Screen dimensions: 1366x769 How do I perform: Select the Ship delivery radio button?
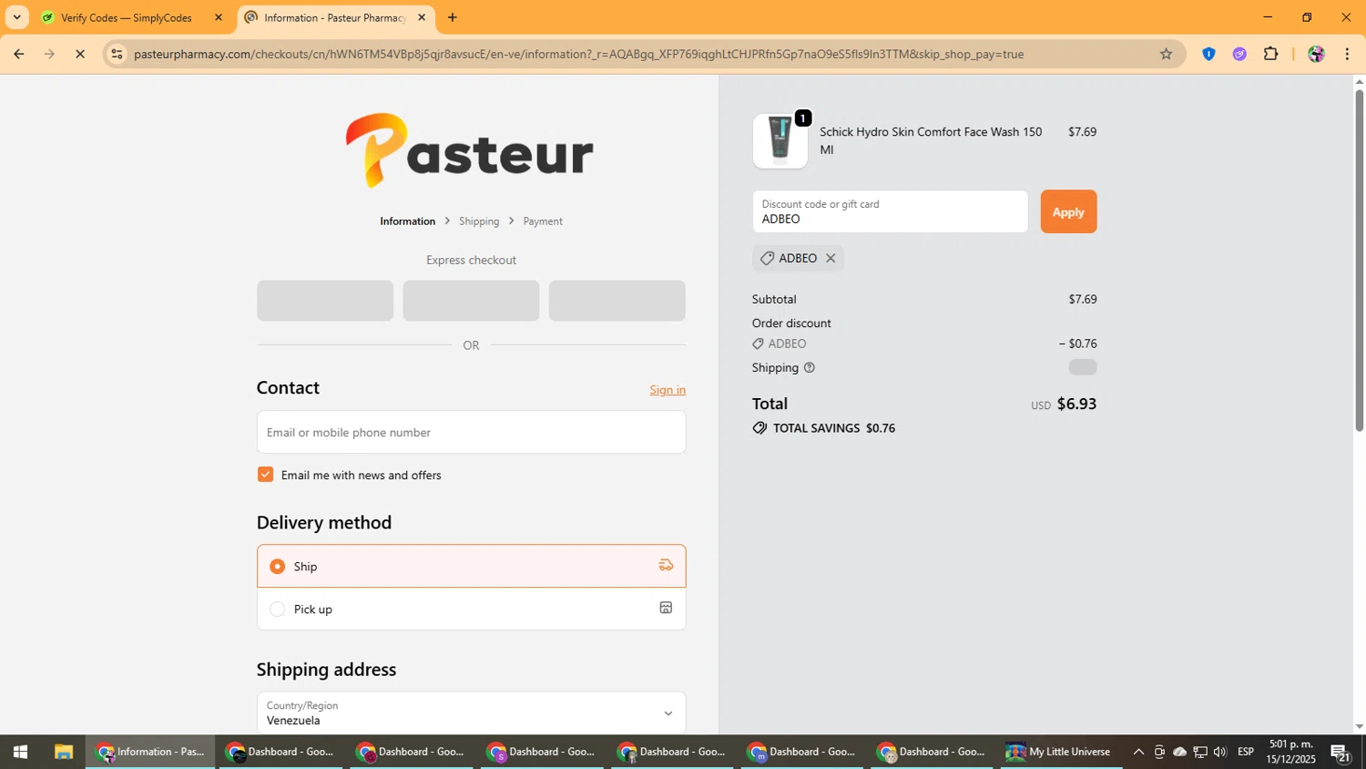(x=278, y=567)
